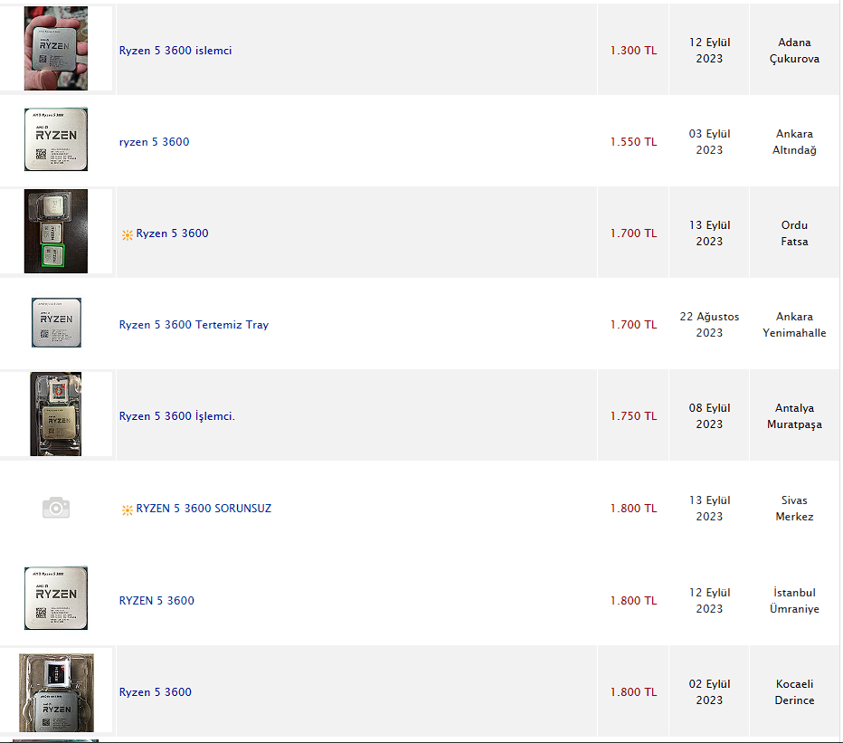Open 'RYZEN 5 3600' İstanbul Ümraniye title link
This screenshot has width=843, height=743.
[x=156, y=601]
